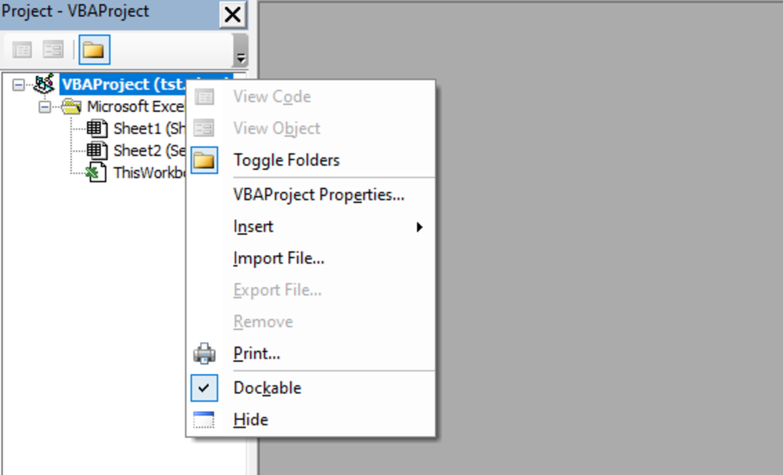Click the VBAProject root node icon
783x475 pixels.
(44, 84)
